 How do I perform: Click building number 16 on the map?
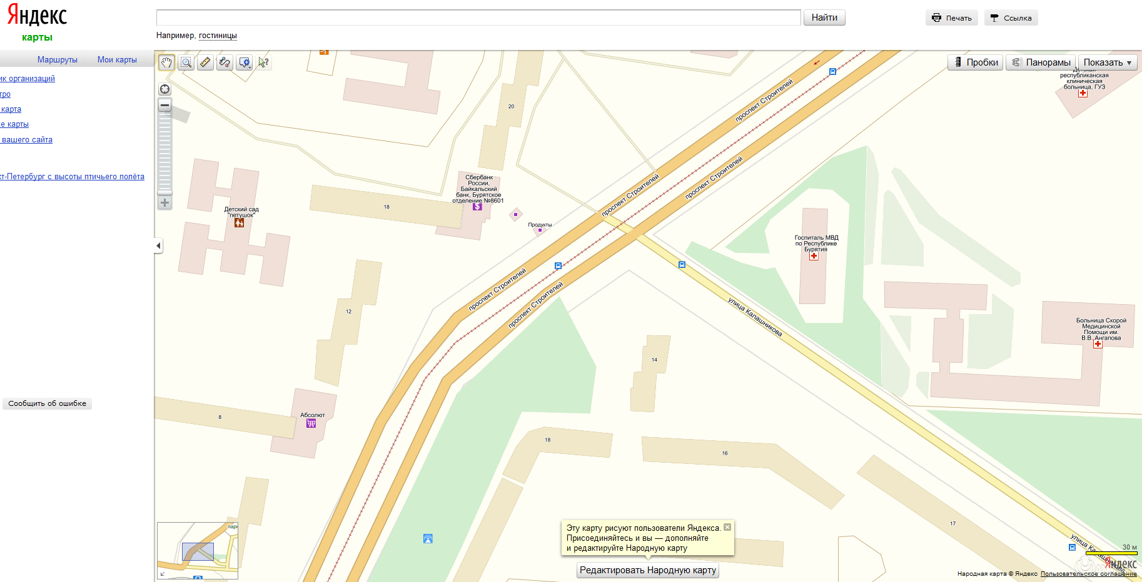tap(725, 453)
